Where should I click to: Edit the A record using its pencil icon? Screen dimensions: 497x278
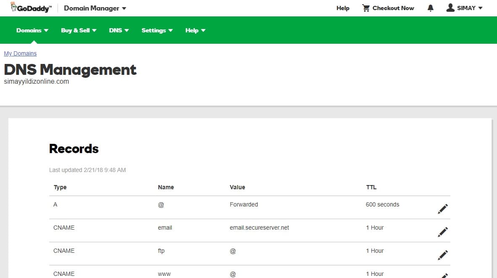tap(443, 208)
